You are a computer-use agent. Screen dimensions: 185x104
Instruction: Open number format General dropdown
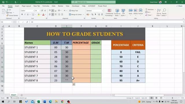click(x=102, y=11)
